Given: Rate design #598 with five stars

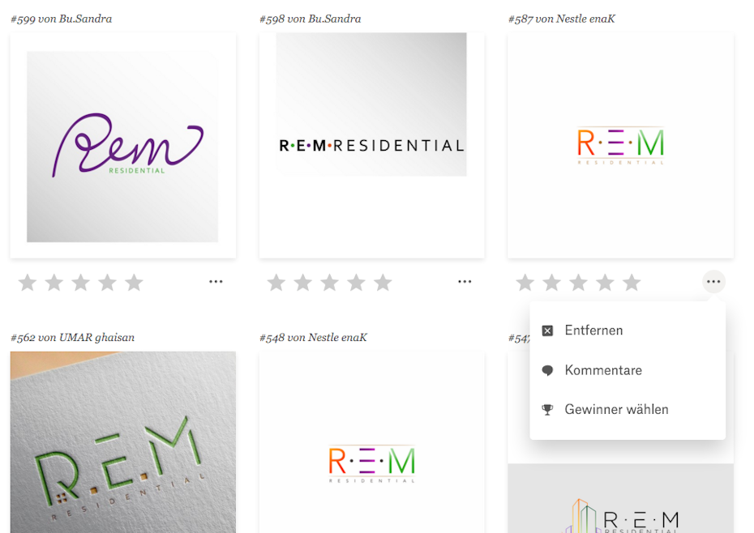Looking at the screenshot, I should pos(383,282).
